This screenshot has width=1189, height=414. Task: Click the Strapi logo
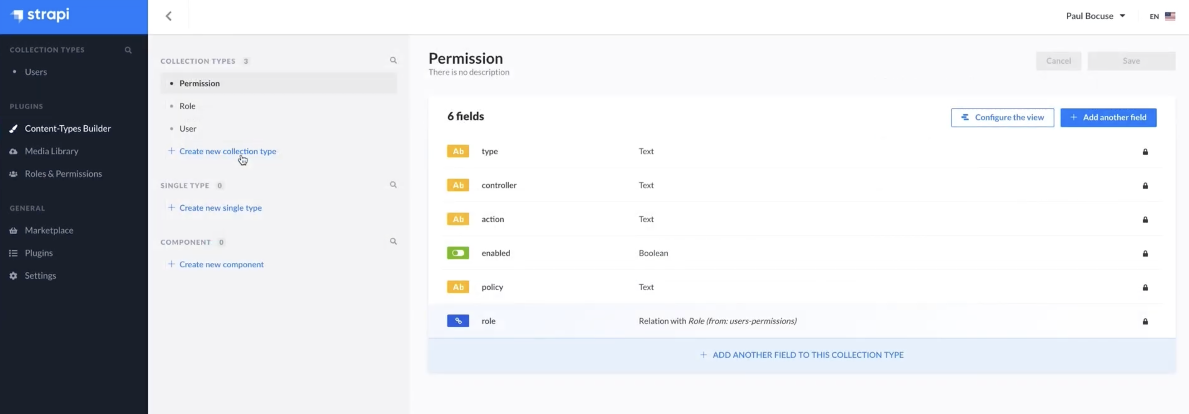click(x=39, y=15)
